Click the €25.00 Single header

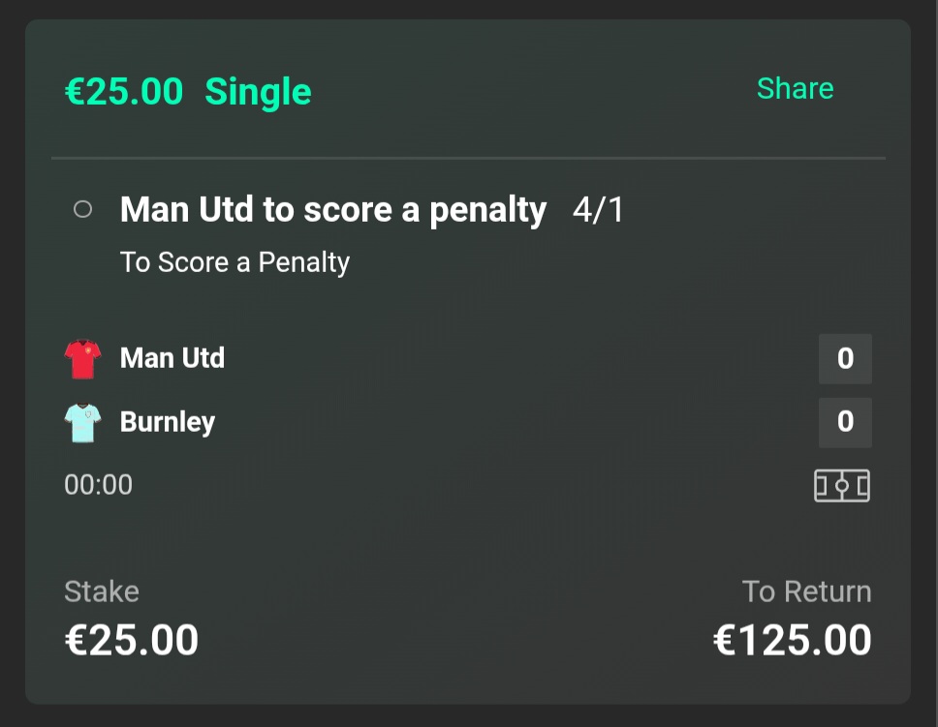coord(188,91)
